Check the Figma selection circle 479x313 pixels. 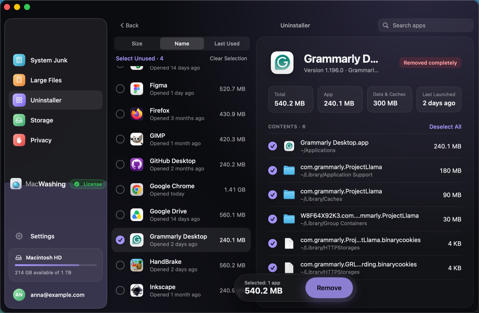[x=120, y=89]
